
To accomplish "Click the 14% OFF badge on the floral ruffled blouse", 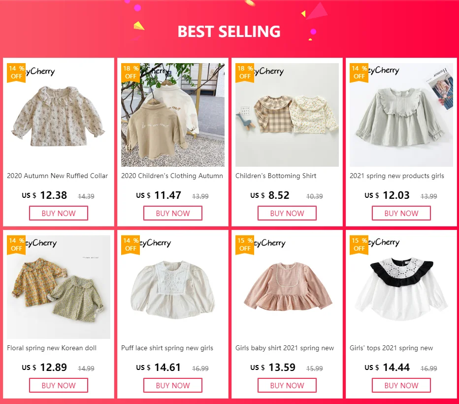I will click(x=16, y=73).
